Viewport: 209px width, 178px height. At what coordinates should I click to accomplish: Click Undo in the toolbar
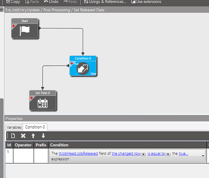click(51, 2)
